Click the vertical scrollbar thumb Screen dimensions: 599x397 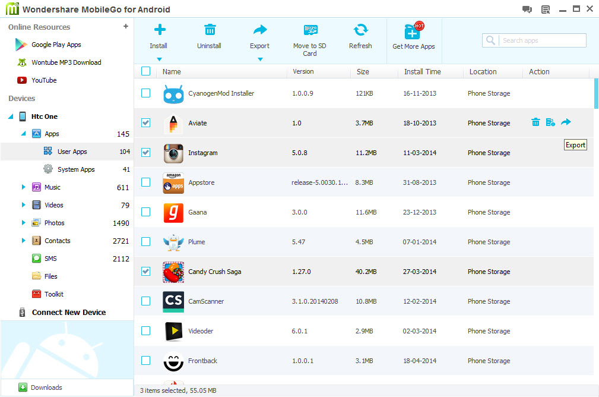596,94
